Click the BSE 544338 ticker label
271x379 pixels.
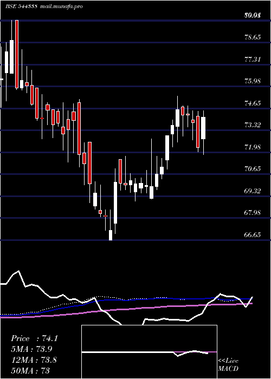(21, 6)
